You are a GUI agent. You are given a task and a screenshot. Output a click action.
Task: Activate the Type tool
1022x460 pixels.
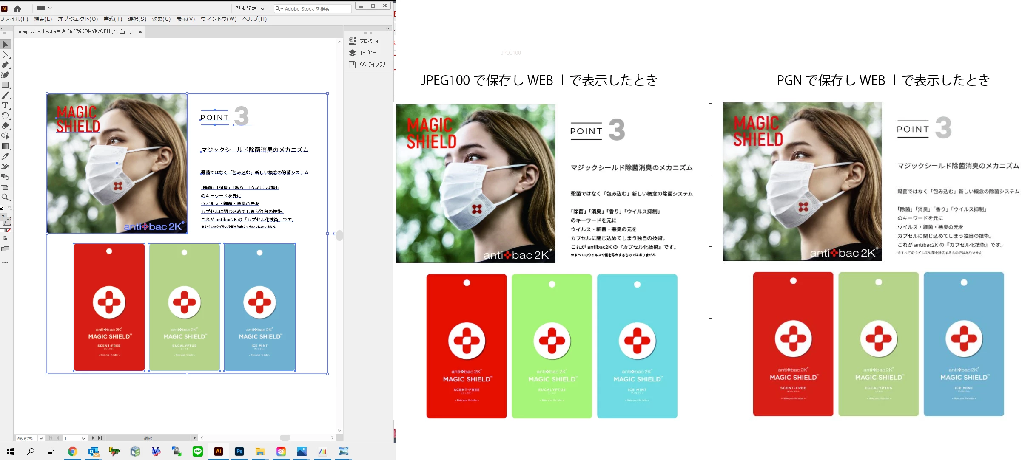click(x=6, y=106)
